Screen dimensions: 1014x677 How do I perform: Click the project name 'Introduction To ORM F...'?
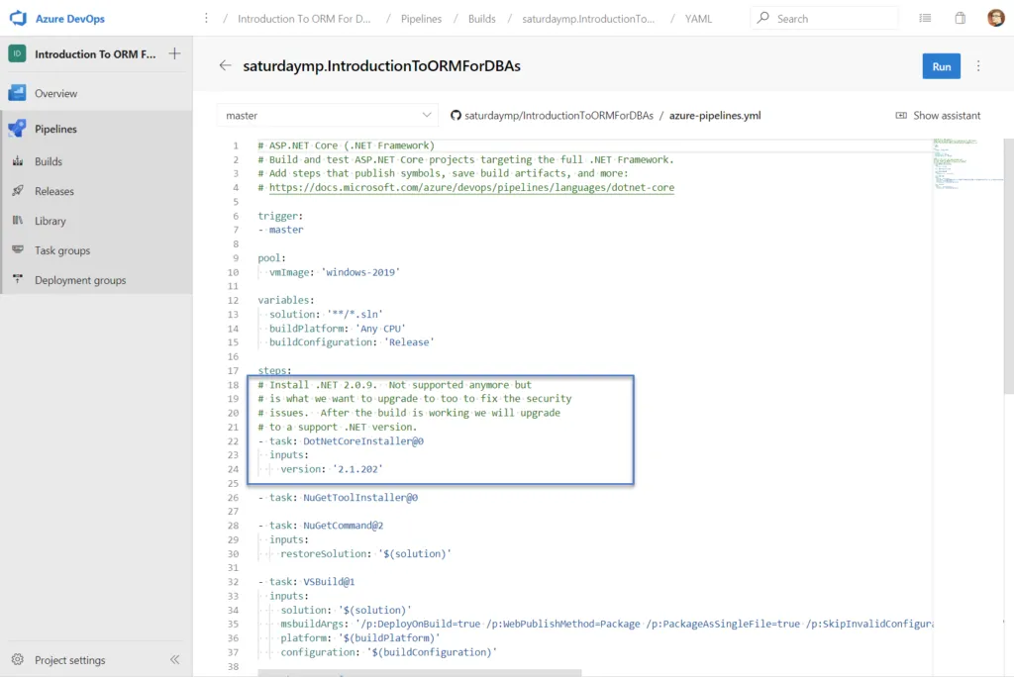pos(95,53)
